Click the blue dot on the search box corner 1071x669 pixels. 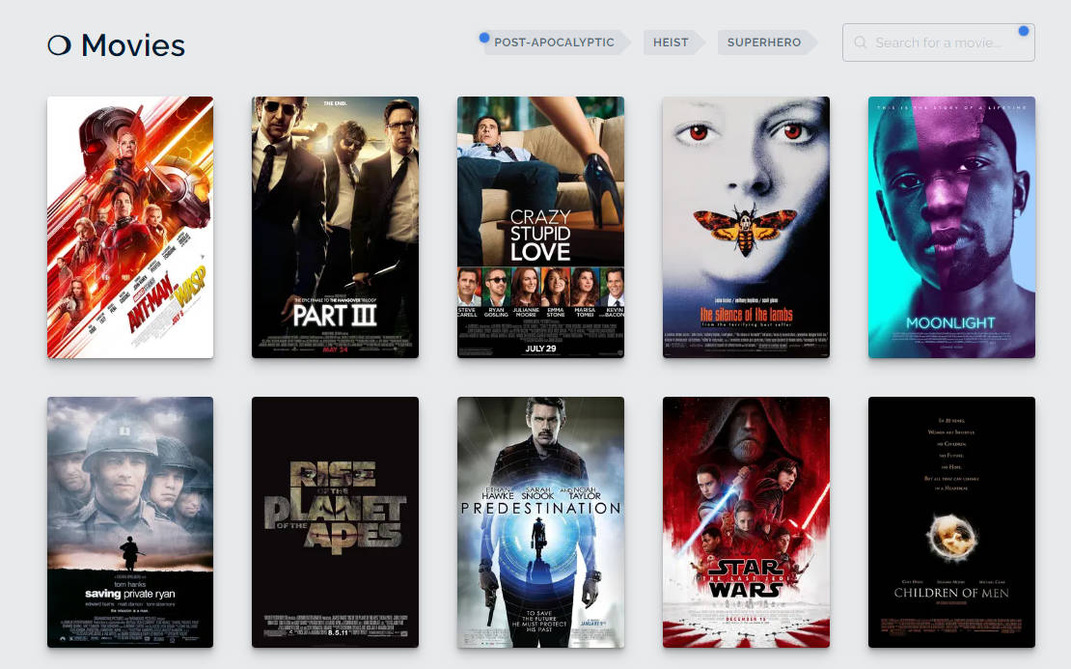coord(1023,31)
